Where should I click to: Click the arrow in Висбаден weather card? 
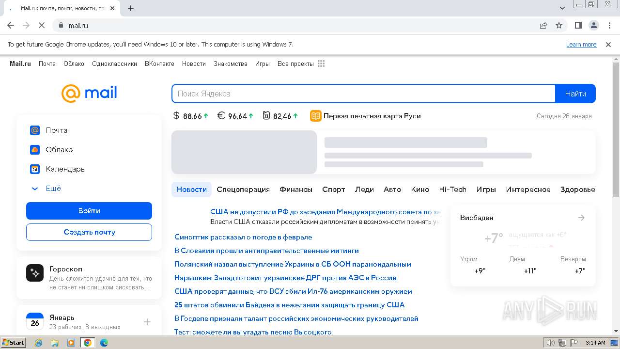coord(581,218)
